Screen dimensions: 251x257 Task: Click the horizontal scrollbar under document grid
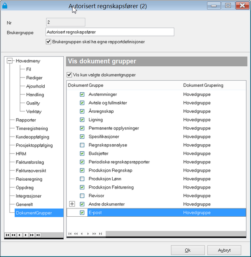(176, 234)
